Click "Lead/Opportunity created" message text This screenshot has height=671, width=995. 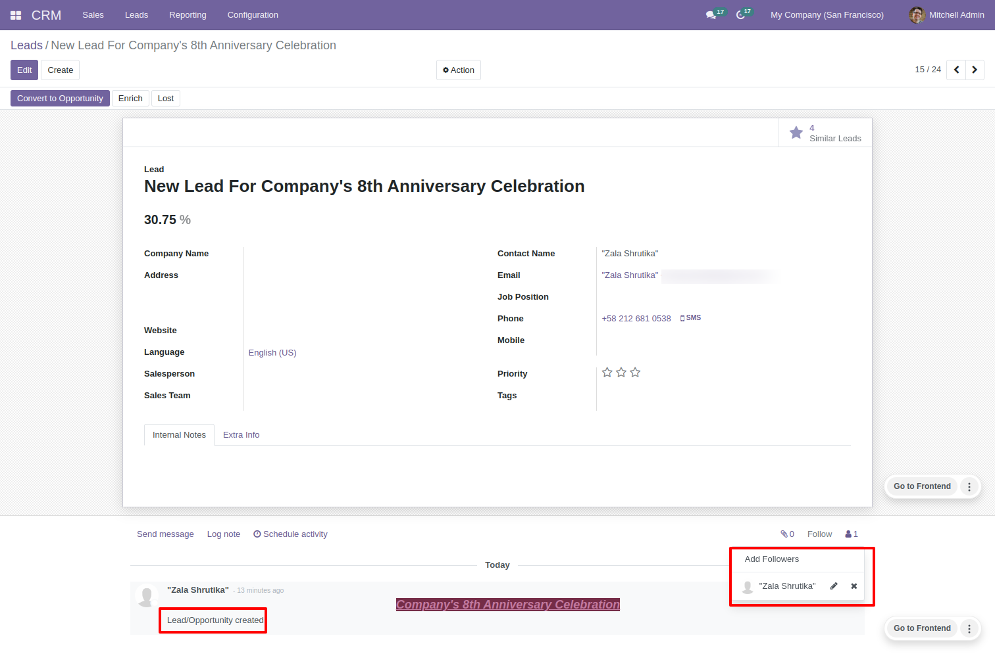coord(215,620)
